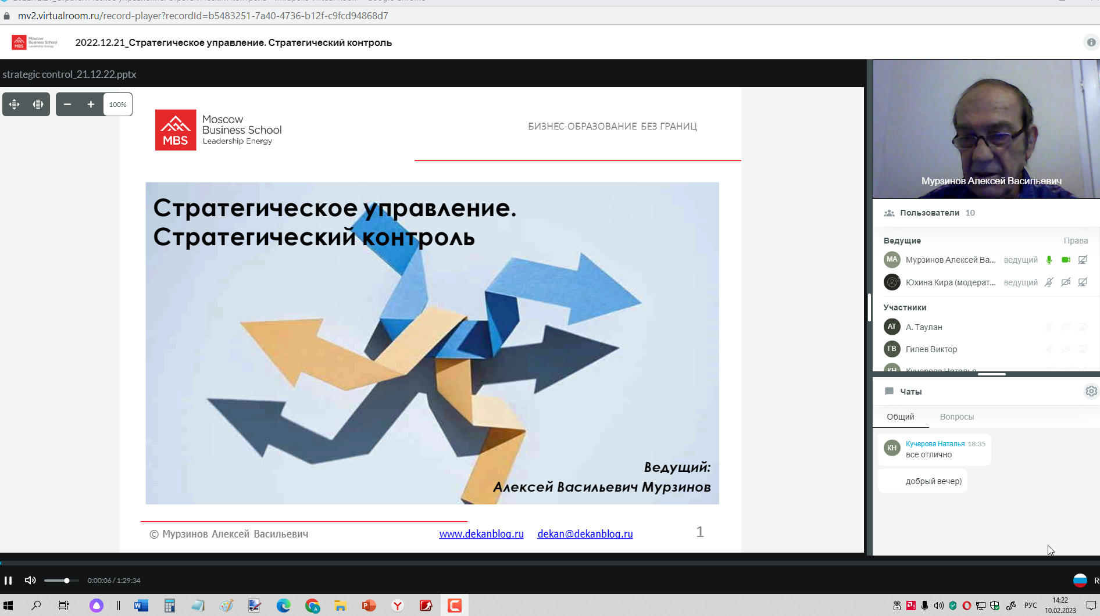Open the recording info icon

[x=1091, y=42]
